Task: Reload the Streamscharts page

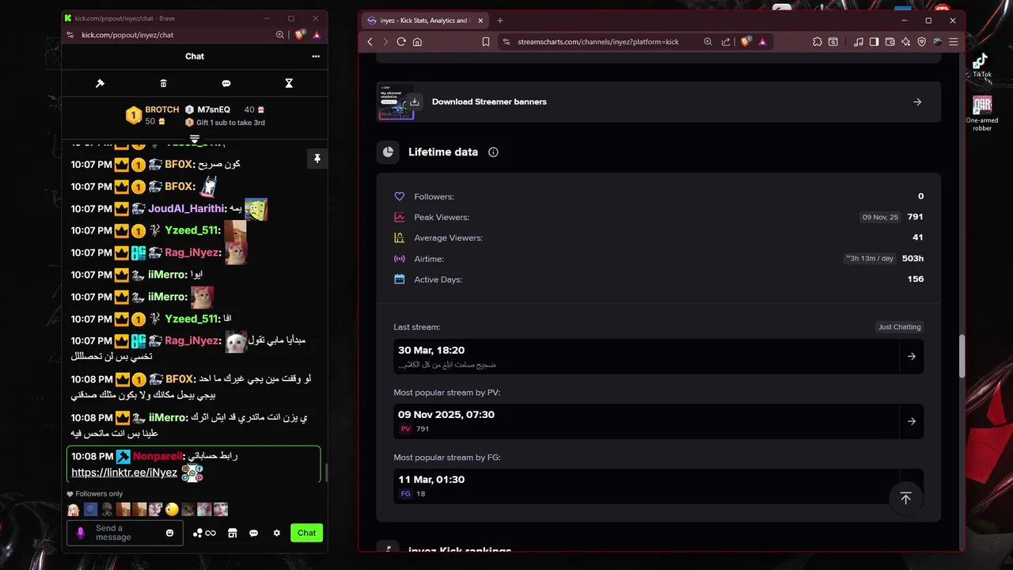Action: pyautogui.click(x=401, y=42)
